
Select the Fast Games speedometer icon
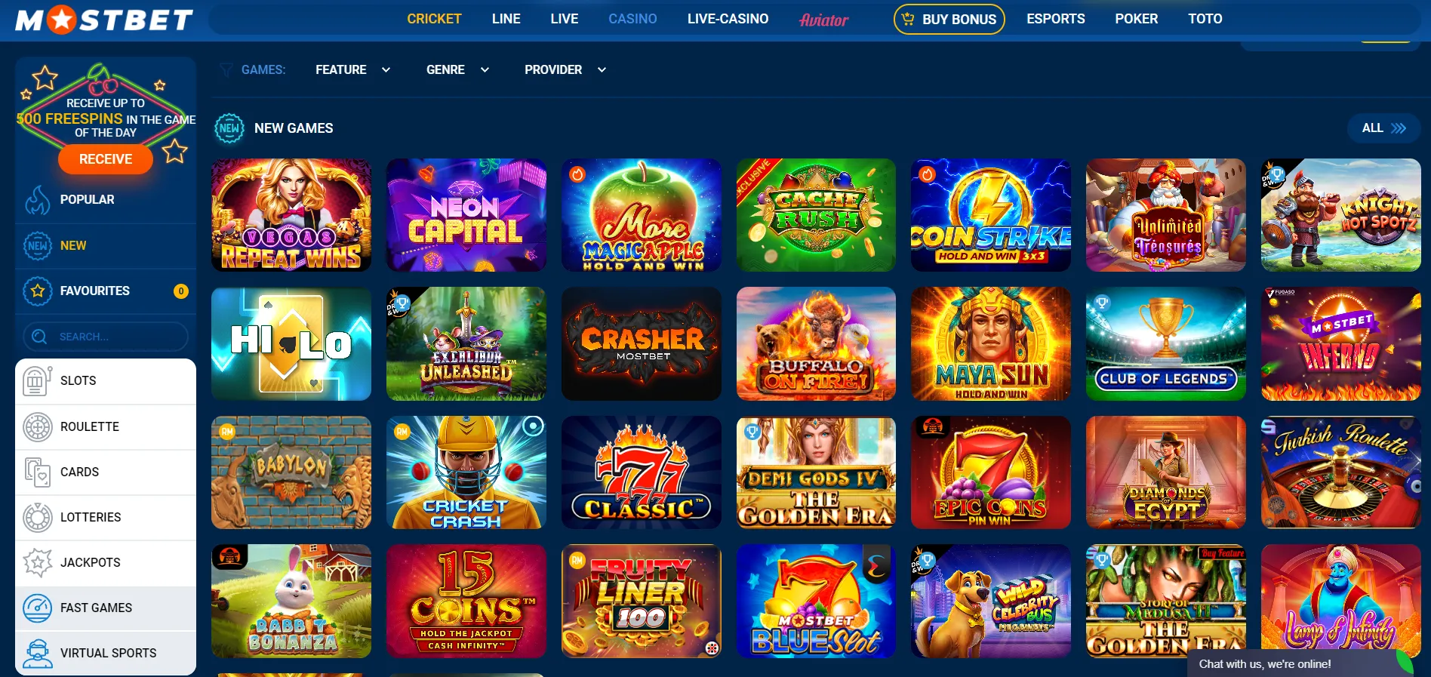[x=37, y=608]
